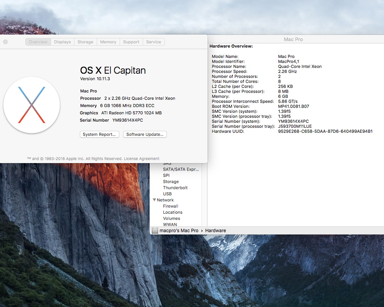Click the Total Number of Cores label
The image size is (384, 307).
coord(235,81)
